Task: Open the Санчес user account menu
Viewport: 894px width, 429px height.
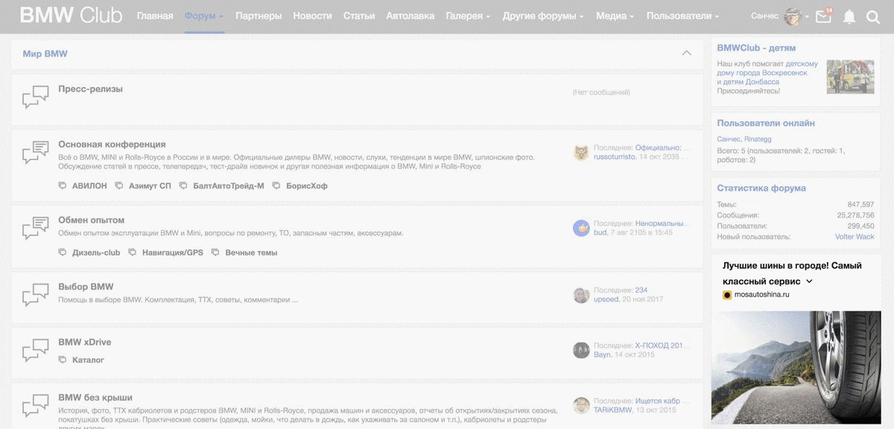Action: [764, 16]
